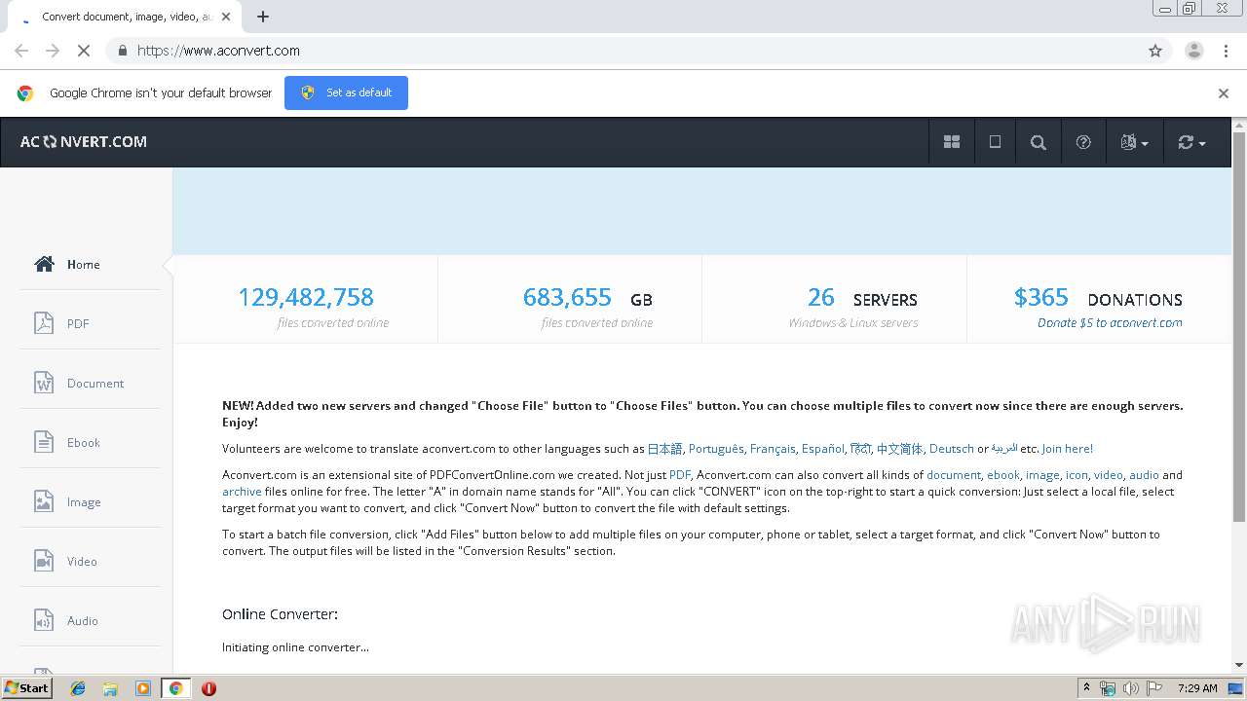Open the Video sidebar item
The image size is (1247, 701).
(90, 561)
